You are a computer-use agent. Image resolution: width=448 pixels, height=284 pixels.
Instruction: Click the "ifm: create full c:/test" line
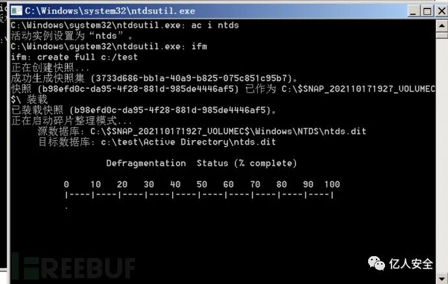[x=74, y=57]
